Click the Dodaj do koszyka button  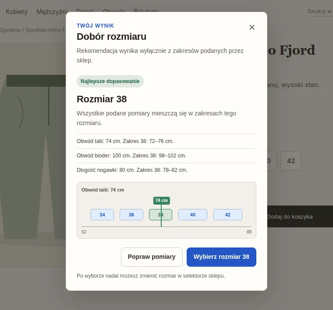click(300, 216)
